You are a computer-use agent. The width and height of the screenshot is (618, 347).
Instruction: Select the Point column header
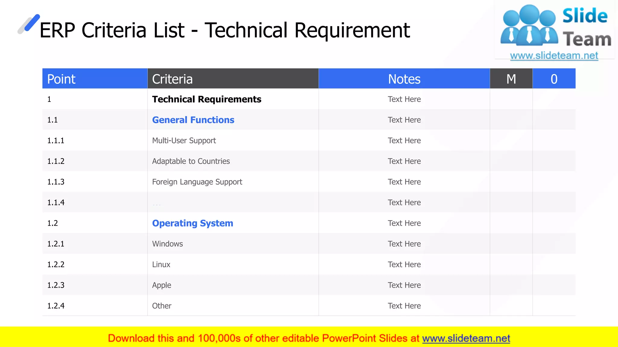pos(95,79)
